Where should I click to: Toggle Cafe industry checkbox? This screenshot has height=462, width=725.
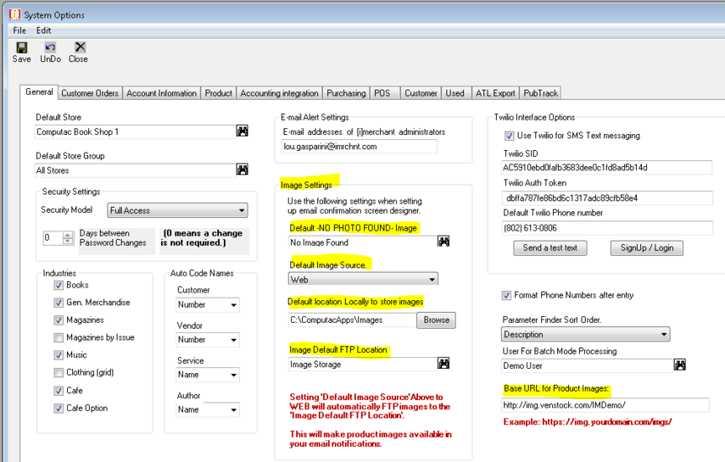click(59, 391)
